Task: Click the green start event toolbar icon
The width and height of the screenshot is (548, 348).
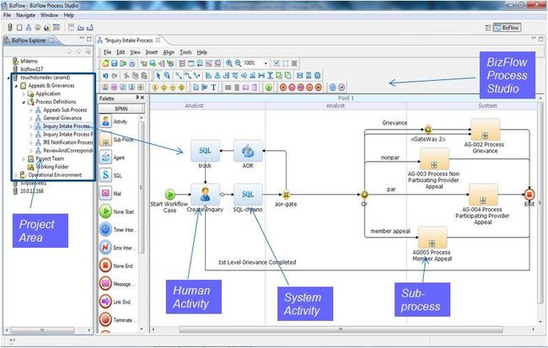Action: click(268, 88)
